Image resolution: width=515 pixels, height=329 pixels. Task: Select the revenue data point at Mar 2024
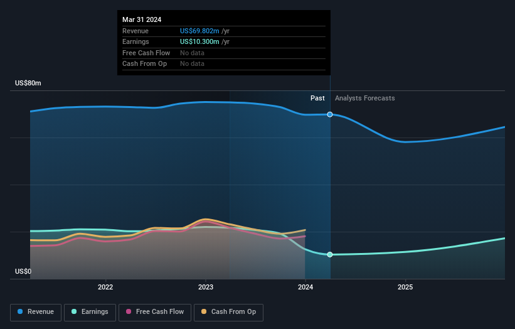click(330, 114)
